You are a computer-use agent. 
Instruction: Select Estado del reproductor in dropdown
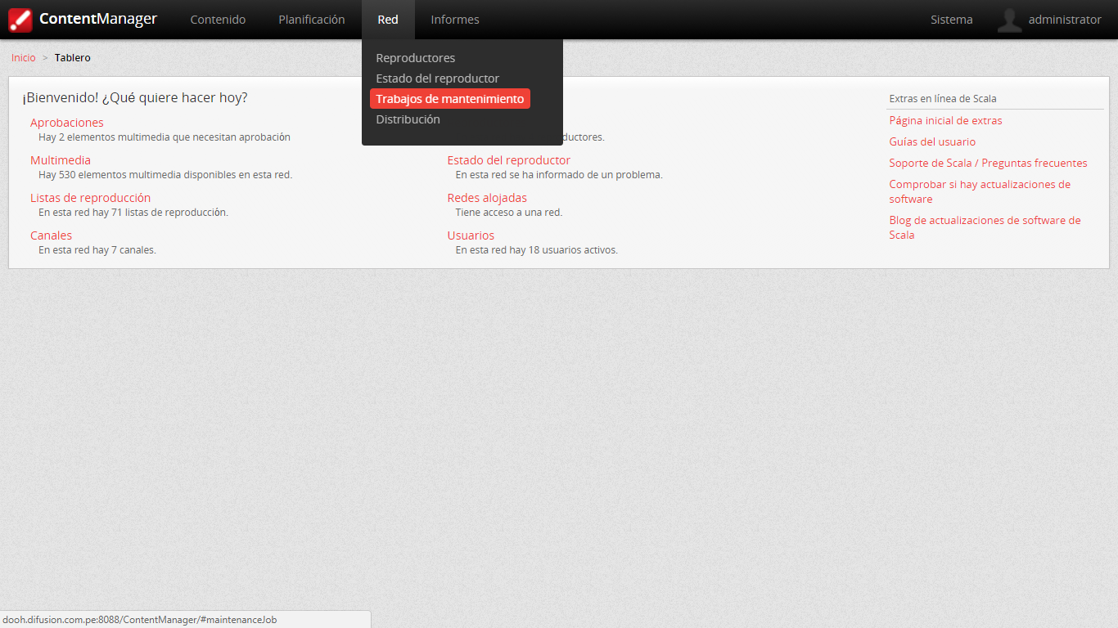coord(437,78)
